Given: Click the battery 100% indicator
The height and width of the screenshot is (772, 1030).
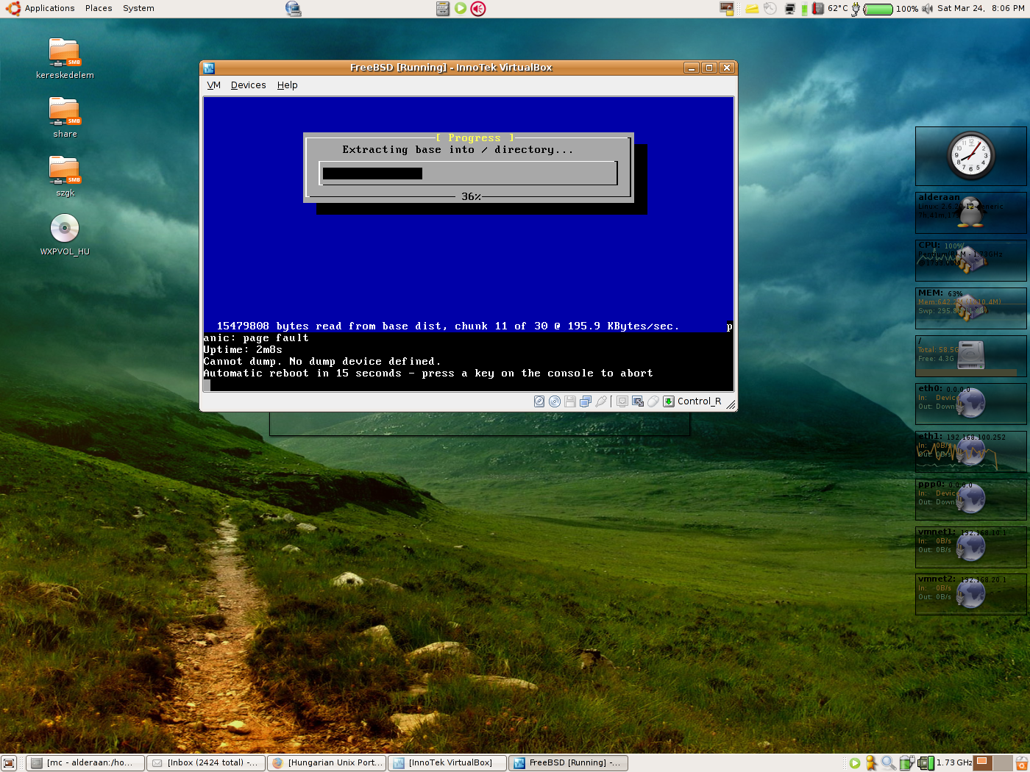Looking at the screenshot, I should coord(885,9).
